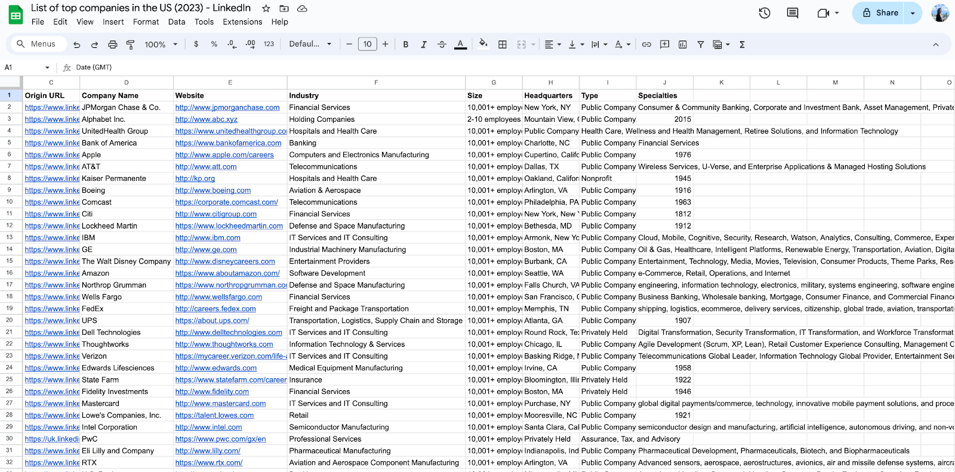The height and width of the screenshot is (472, 955).
Task: Format as percent with the % icon
Action: tap(214, 44)
